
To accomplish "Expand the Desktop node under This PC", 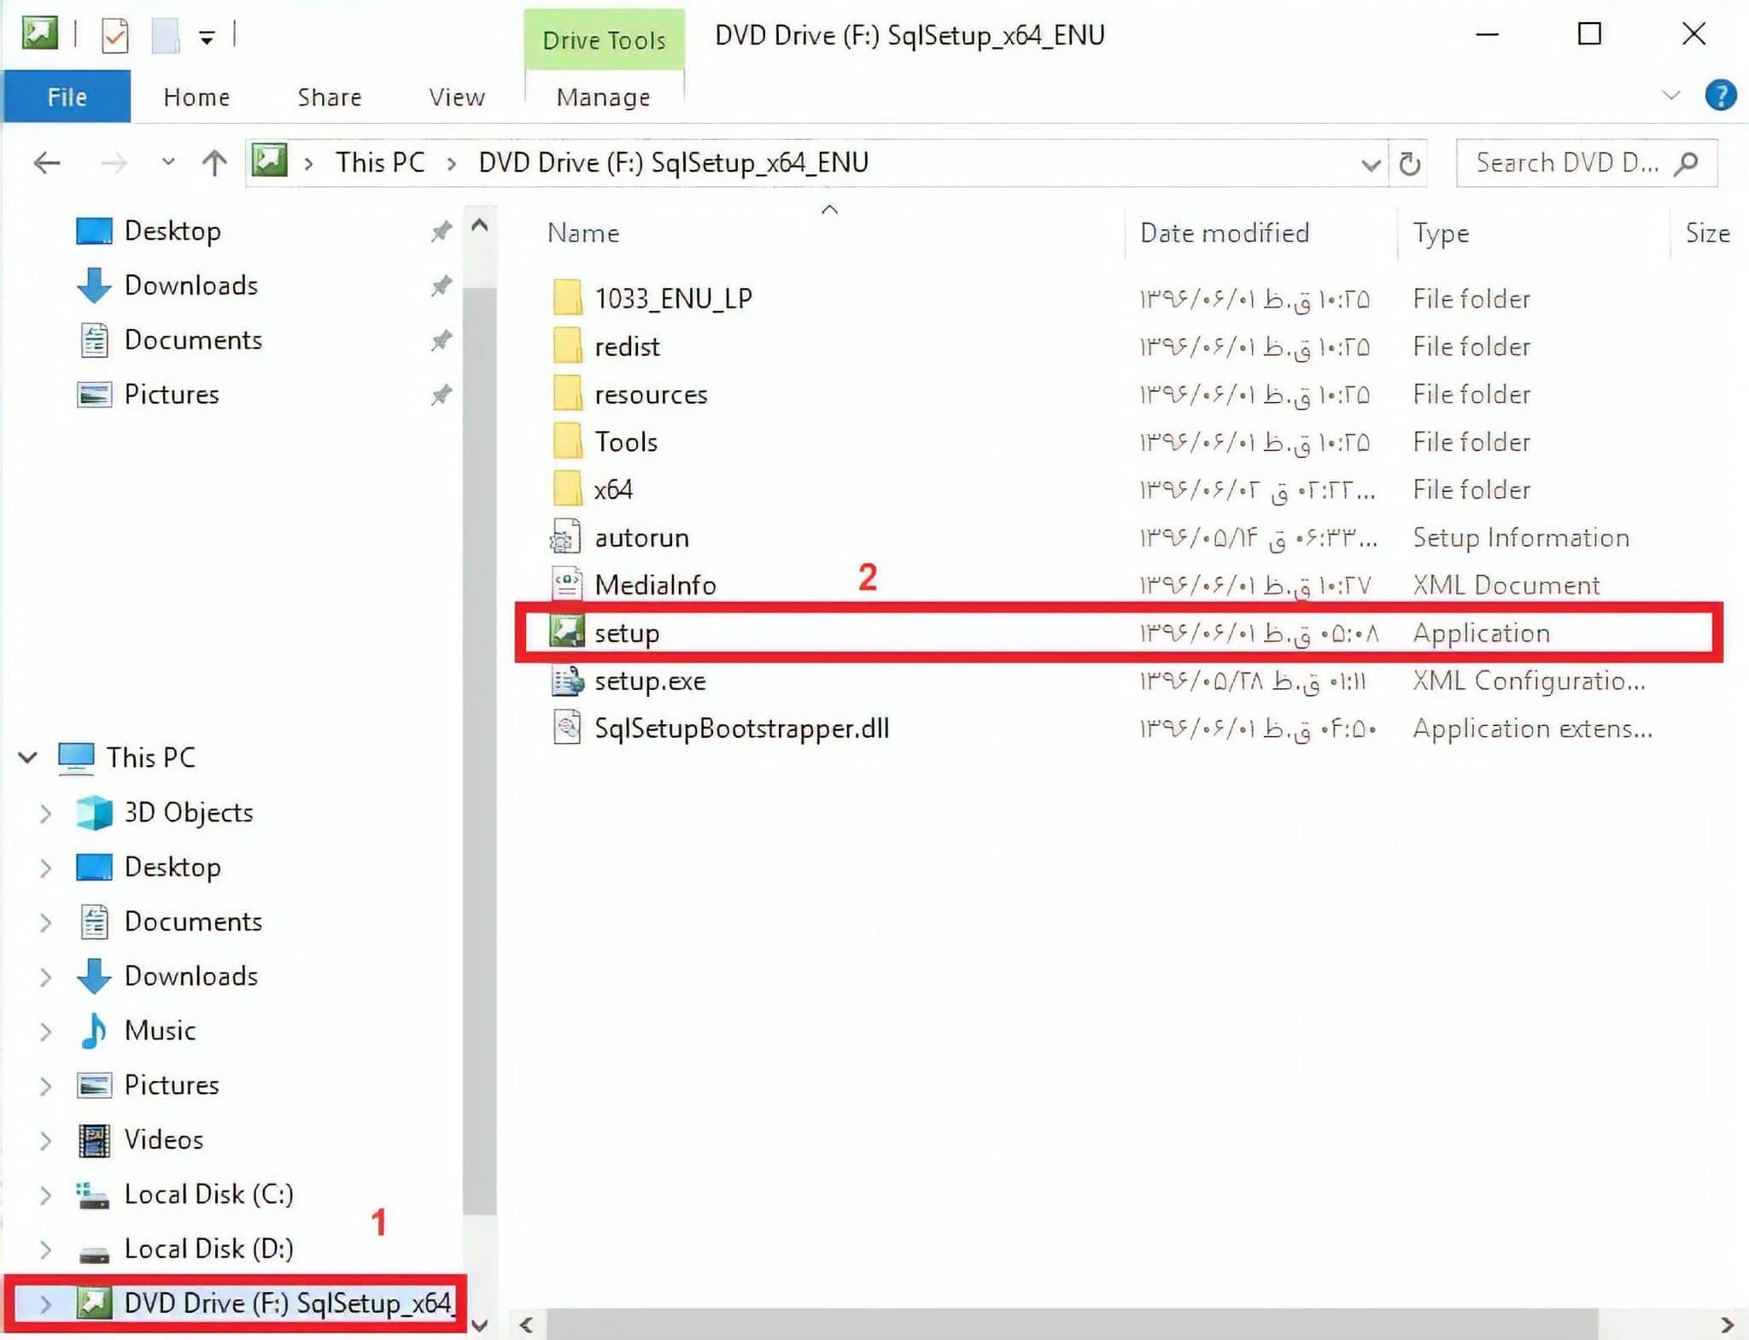I will pyautogui.click(x=45, y=868).
